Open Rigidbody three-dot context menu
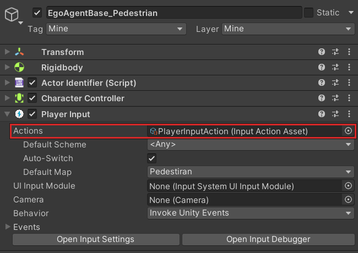This screenshot has height=253, width=358. tap(349, 67)
